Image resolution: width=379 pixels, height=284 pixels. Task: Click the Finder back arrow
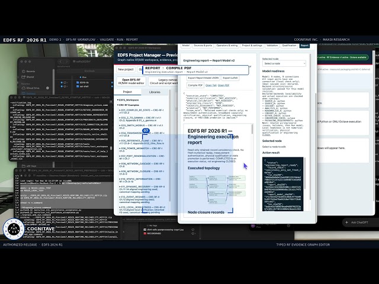[60, 62]
